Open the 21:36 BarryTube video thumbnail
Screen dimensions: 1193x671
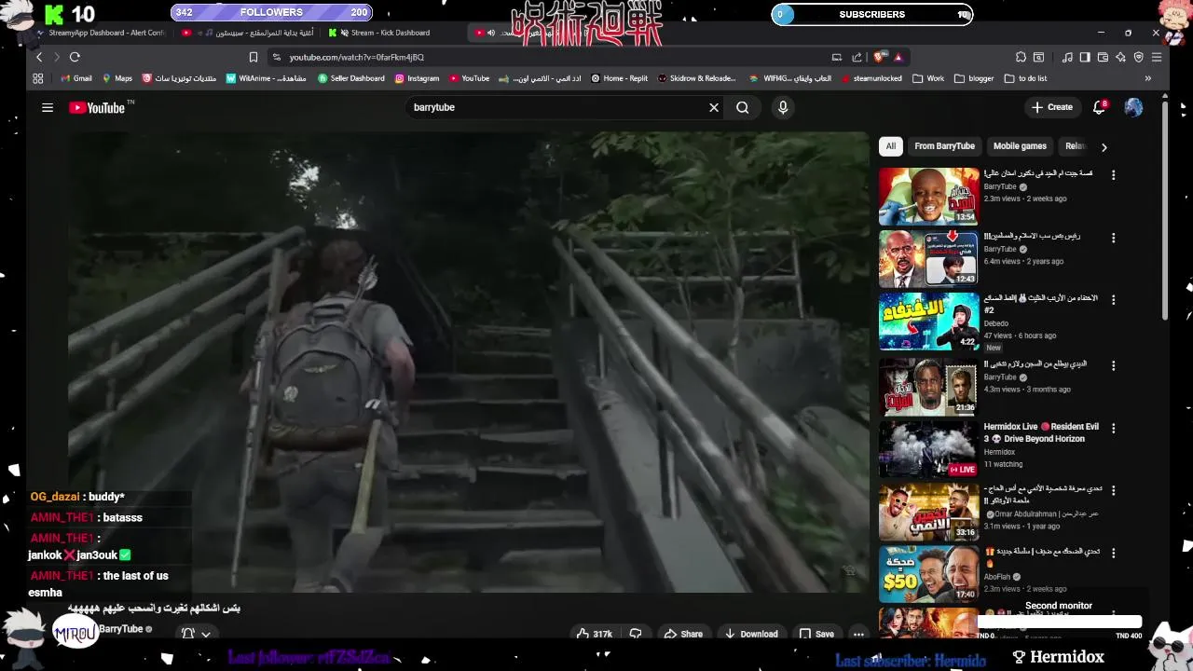click(x=929, y=387)
